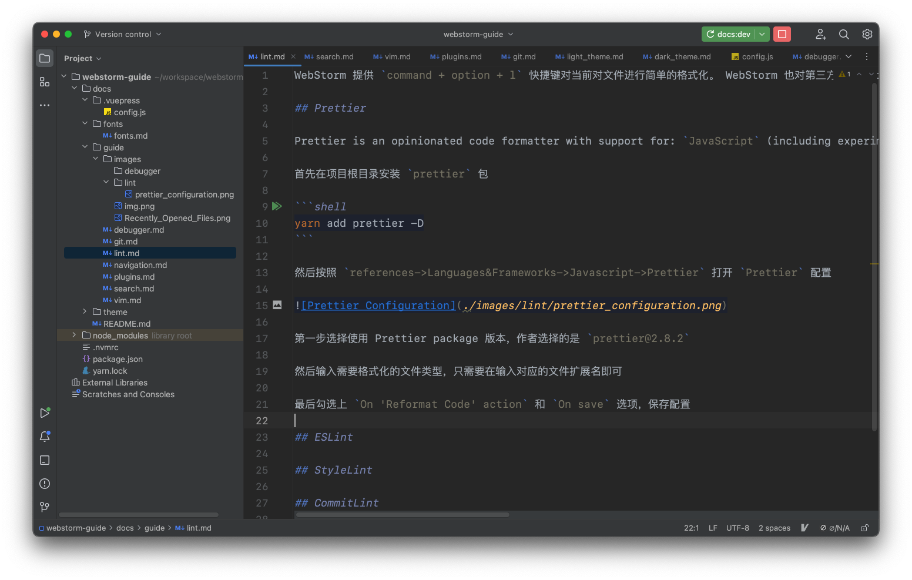Click docs breadcrumb in navigation bar
The height and width of the screenshot is (580, 912).
click(125, 528)
